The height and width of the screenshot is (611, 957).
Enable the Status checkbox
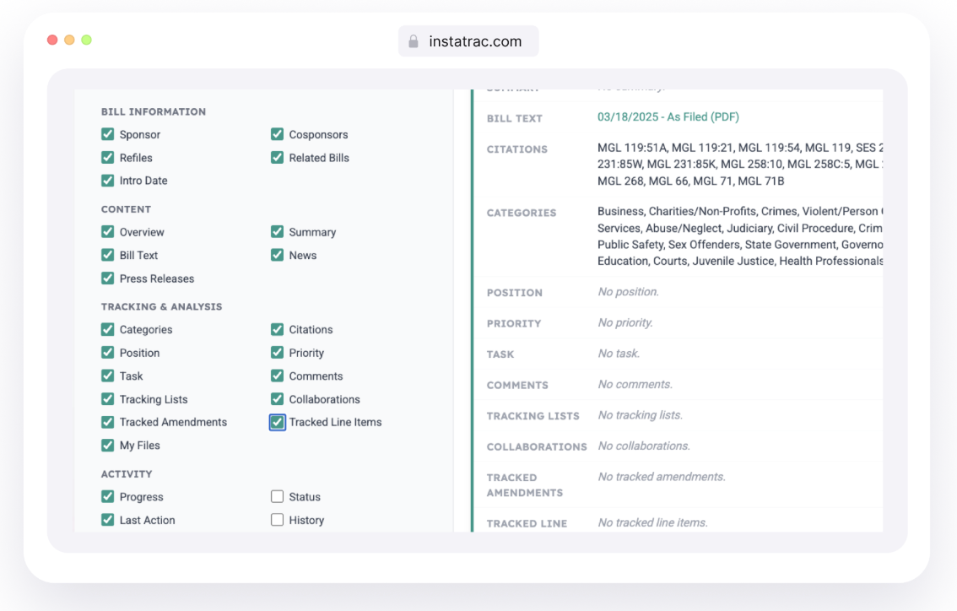coord(277,497)
